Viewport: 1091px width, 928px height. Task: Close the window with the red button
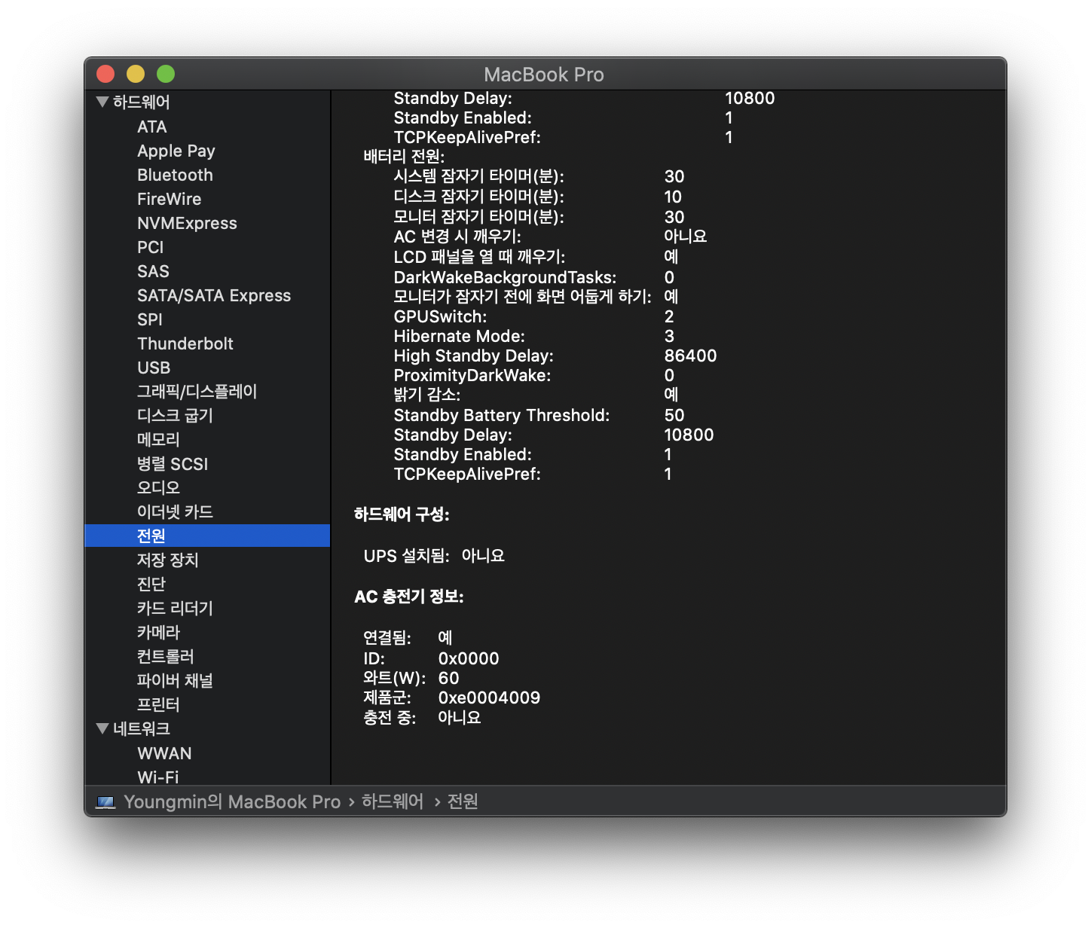tap(105, 74)
